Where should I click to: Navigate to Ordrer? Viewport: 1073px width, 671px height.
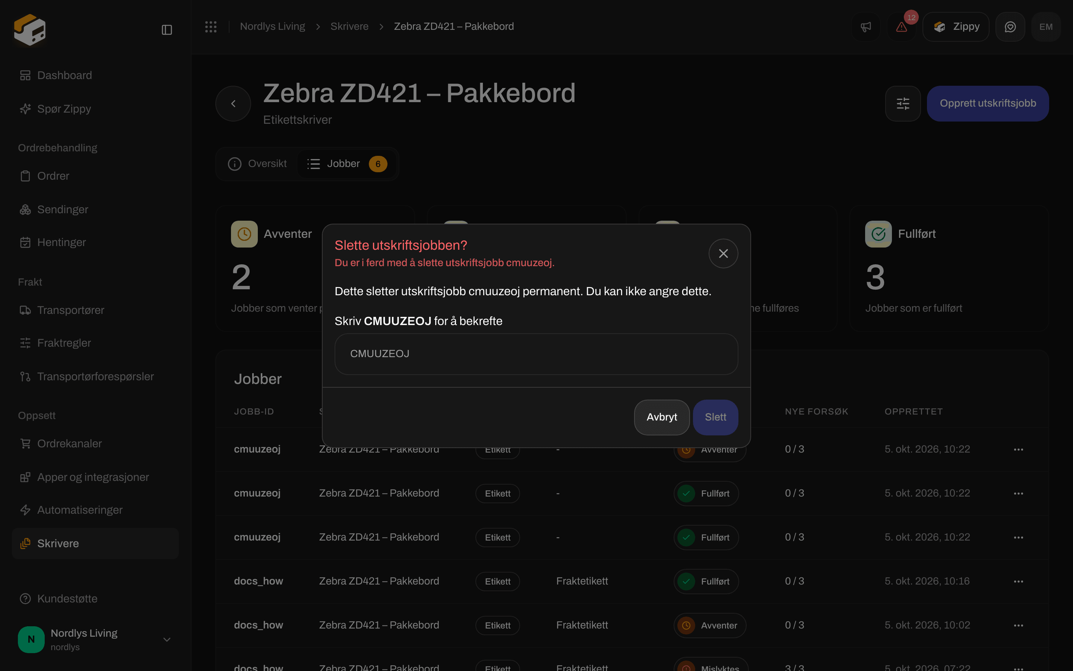95,176
